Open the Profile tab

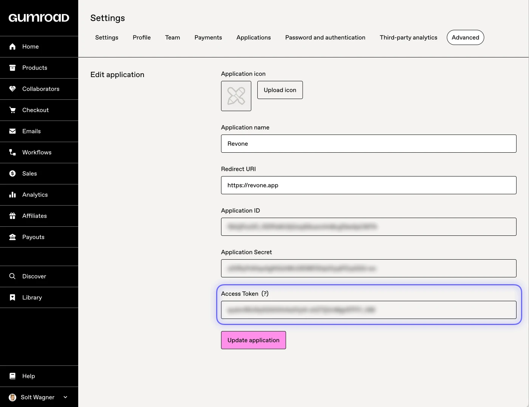tap(142, 37)
